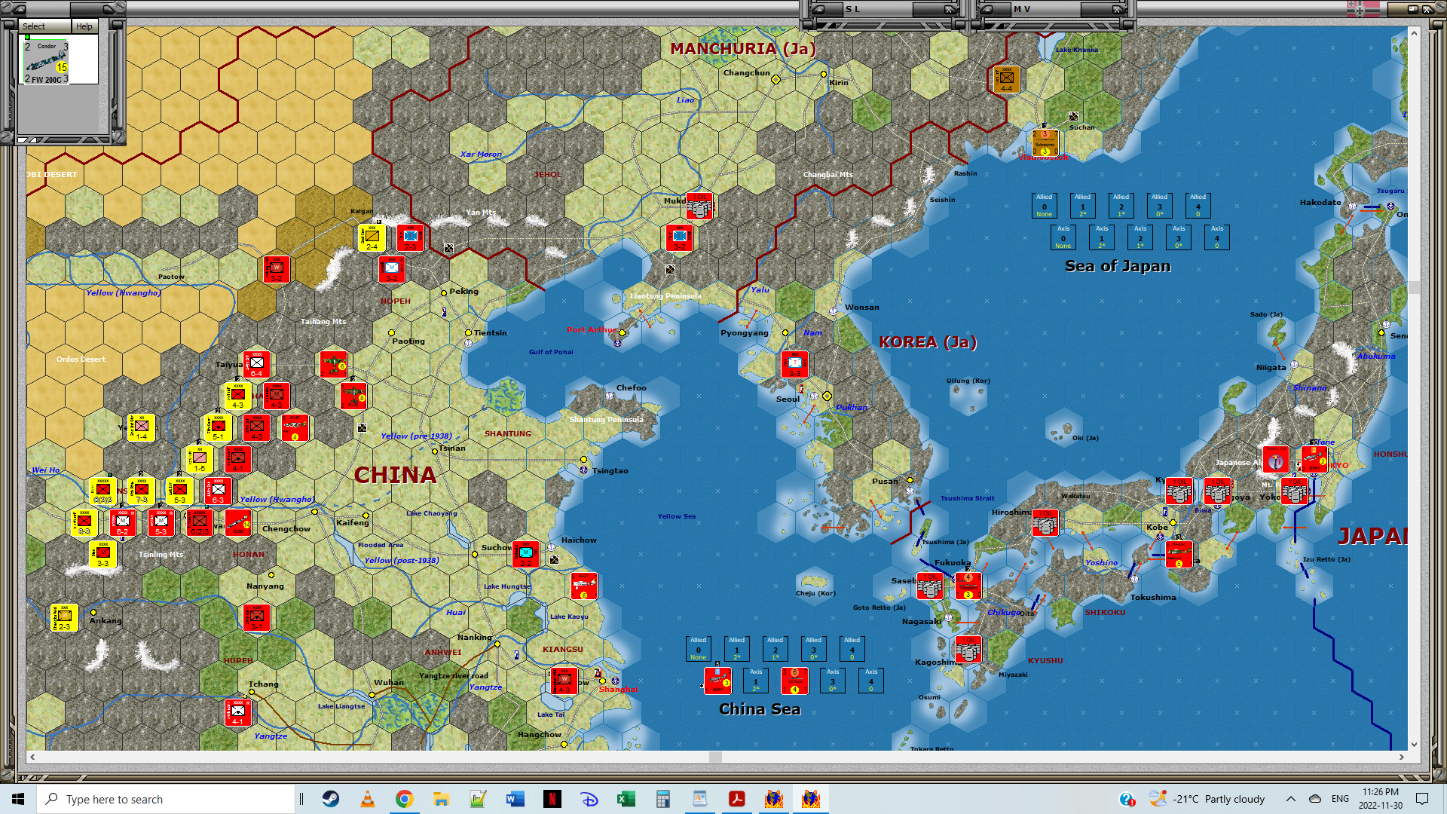The width and height of the screenshot is (1447, 814).
Task: Select the orange 4-4 unit near Lake Khanka
Action: coord(1006,79)
